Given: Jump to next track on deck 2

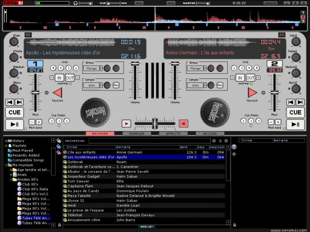Looking at the screenshot, I should click(x=300, y=102).
